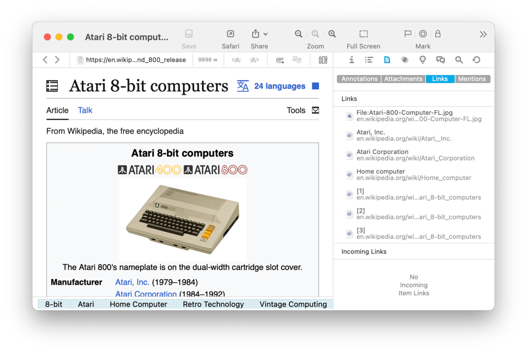The height and width of the screenshot is (353, 527).
Task: Open the See Also lightbulb inspector
Action: pos(422,60)
